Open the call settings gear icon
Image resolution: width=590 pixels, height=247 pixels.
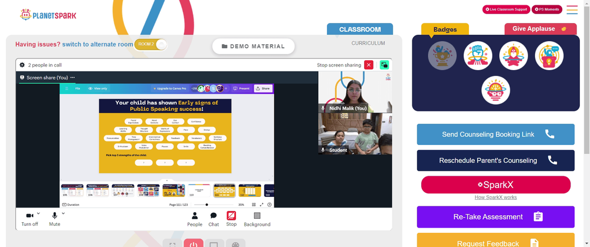[22, 65]
